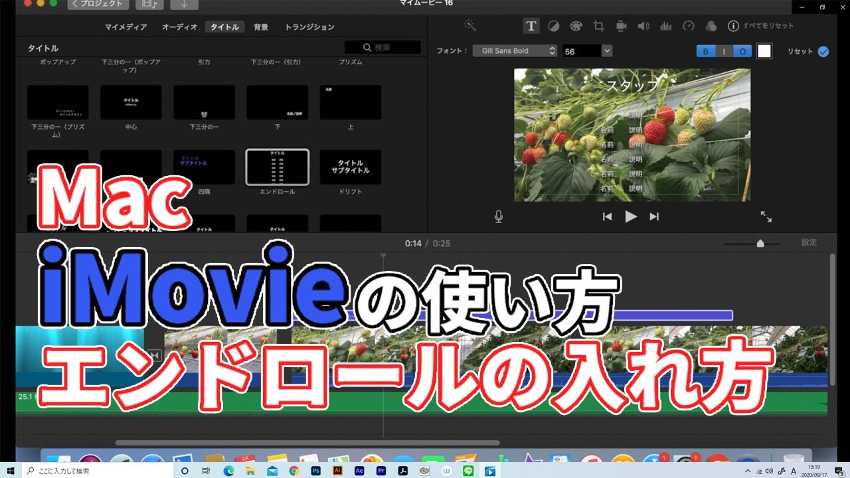Open the volume speaker icon in the adjustment bar
The width and height of the screenshot is (850, 478).
point(643,26)
